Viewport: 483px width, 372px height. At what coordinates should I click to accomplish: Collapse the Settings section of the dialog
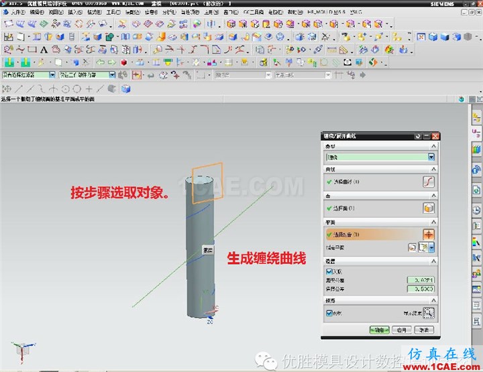[x=433, y=261]
